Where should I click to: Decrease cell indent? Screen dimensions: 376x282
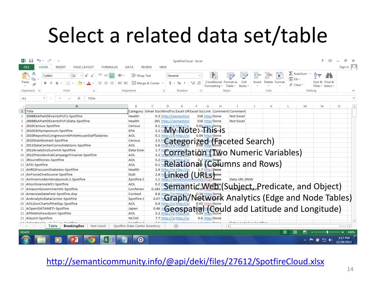120,83
